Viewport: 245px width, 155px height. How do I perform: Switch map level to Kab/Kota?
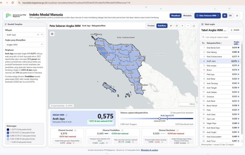[x=162, y=26]
